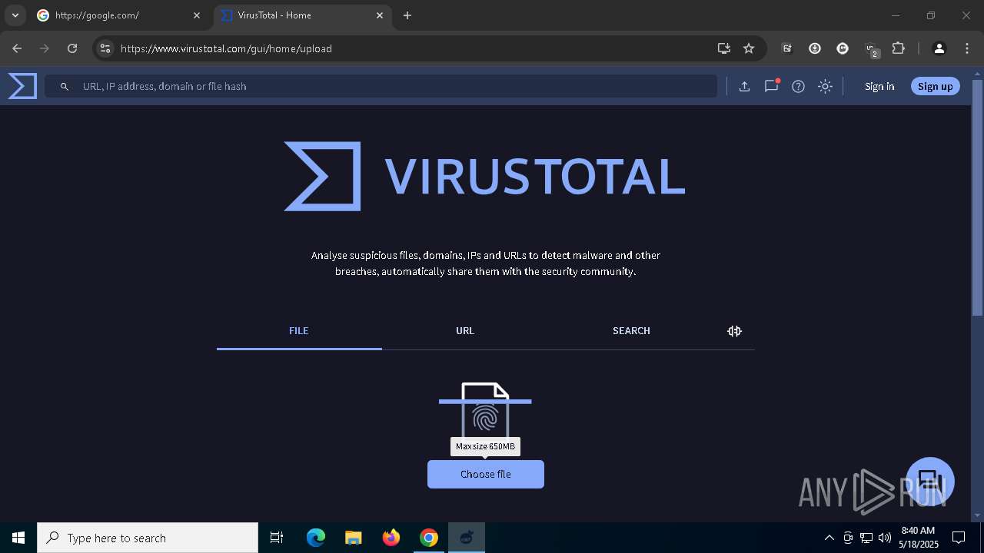
Task: Click the page vertical scrollbar
Action: [977, 197]
